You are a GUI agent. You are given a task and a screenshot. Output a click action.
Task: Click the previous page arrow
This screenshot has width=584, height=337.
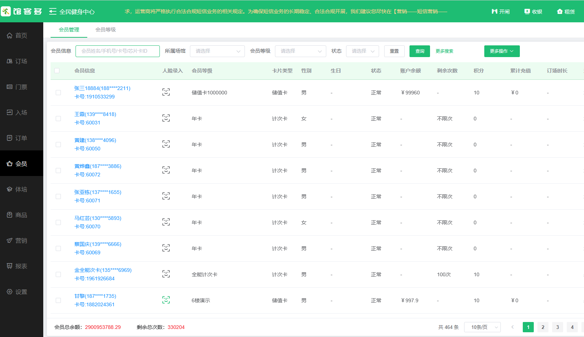point(513,327)
